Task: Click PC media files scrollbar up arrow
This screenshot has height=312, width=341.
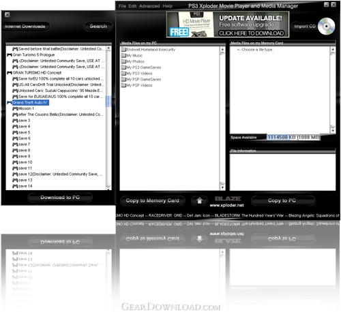Action: pos(222,49)
